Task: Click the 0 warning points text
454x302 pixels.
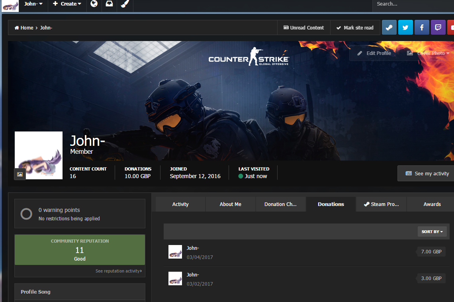Action: coord(59,210)
